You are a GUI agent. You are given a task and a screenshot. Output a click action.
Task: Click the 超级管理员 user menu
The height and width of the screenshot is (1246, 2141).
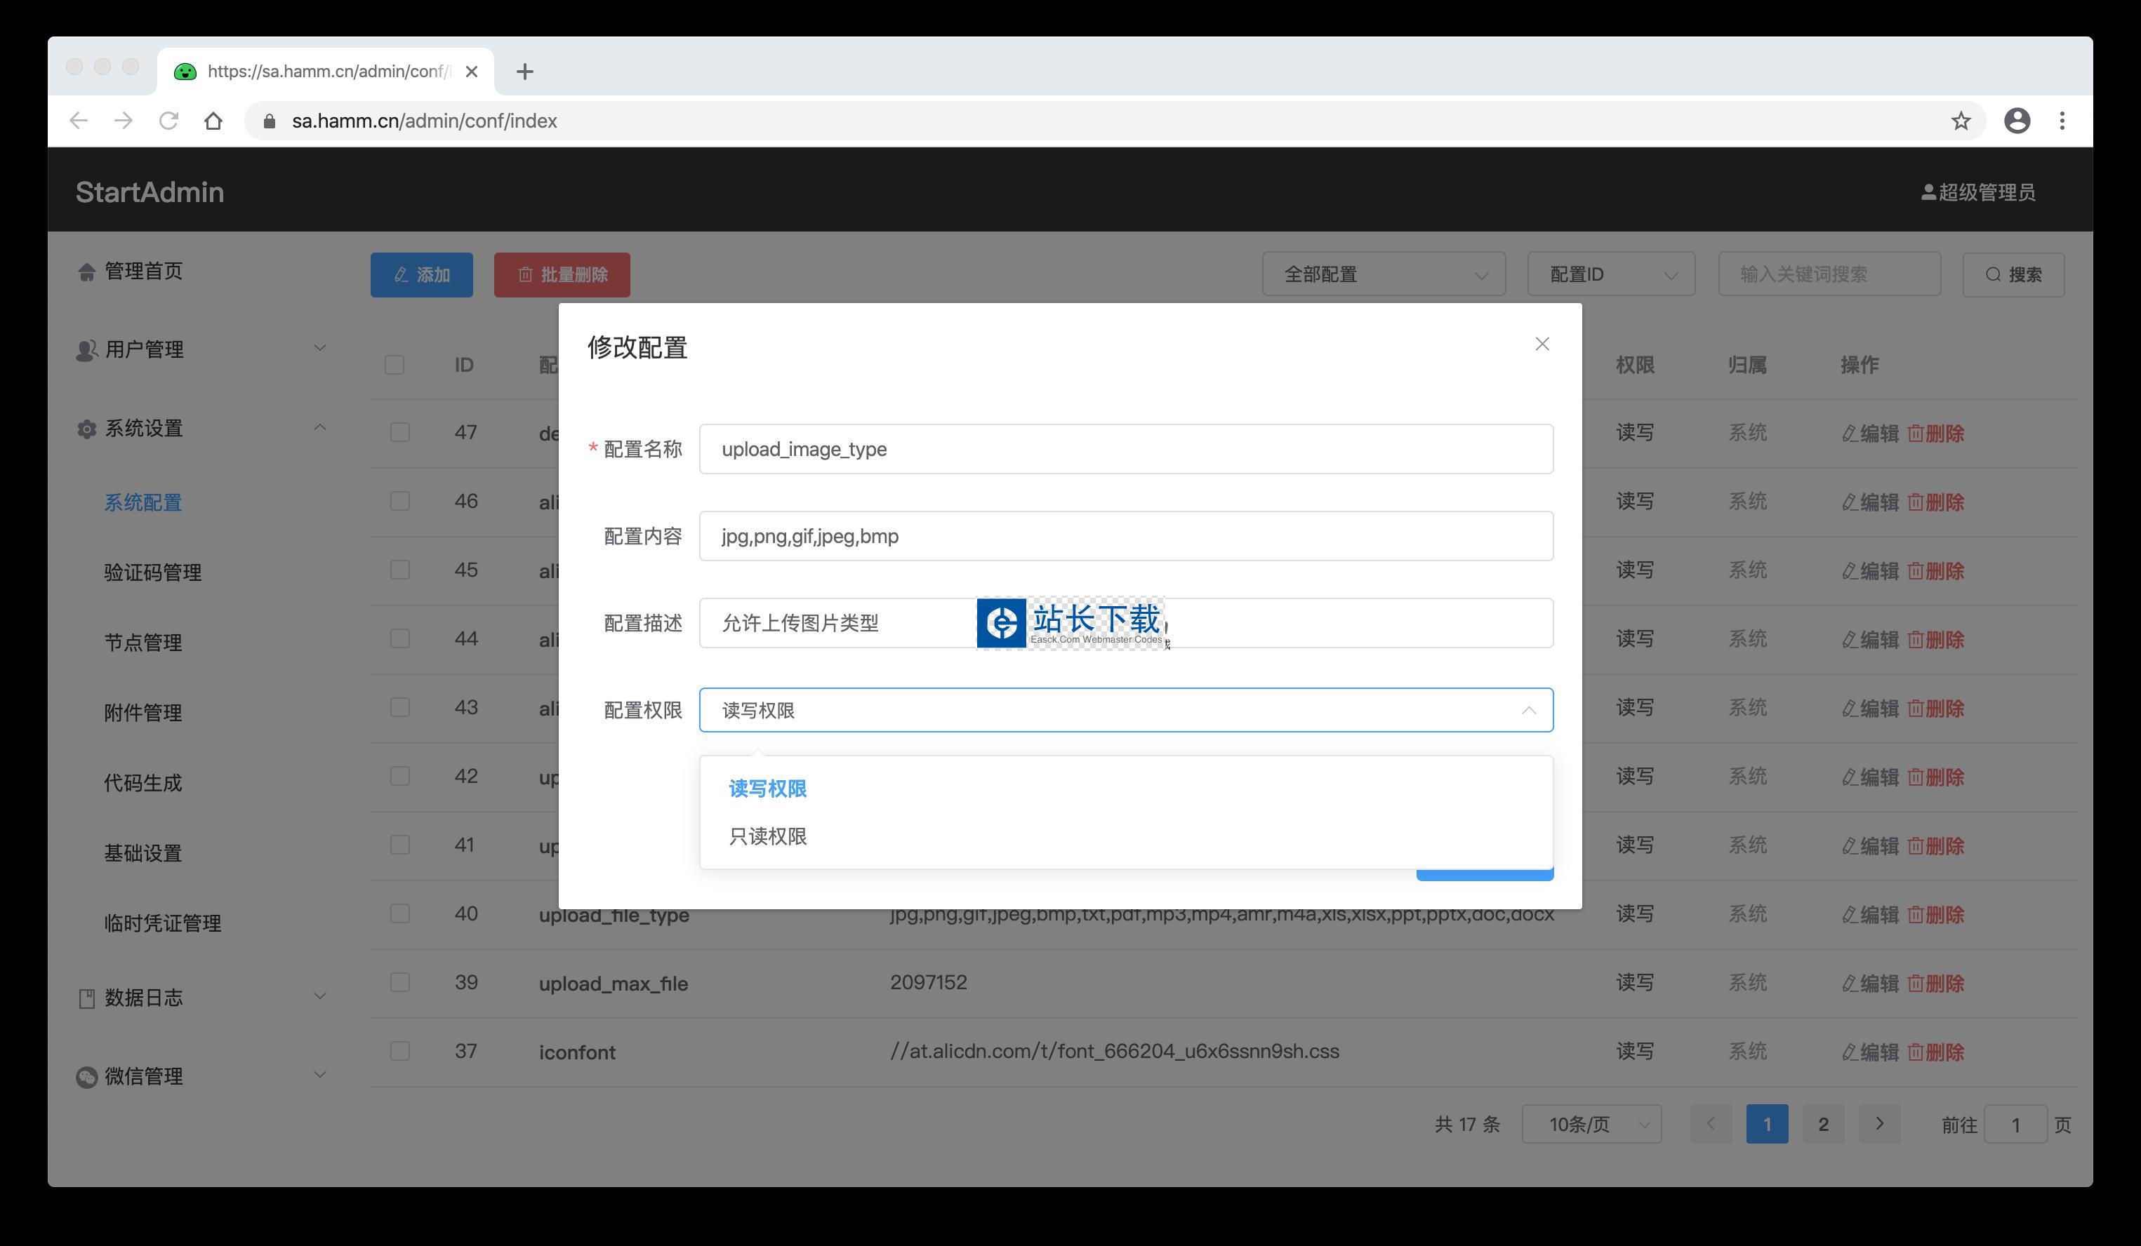click(x=1978, y=192)
